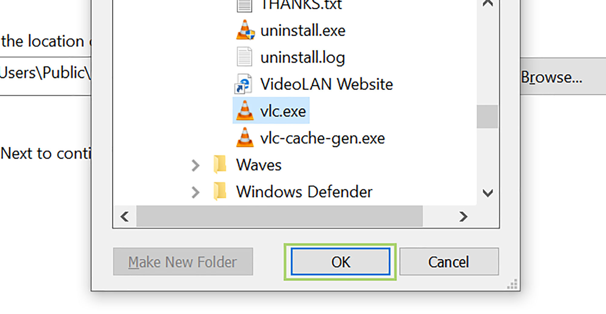Dismiss the dialog with Cancel
The width and height of the screenshot is (606, 314).
[449, 262]
